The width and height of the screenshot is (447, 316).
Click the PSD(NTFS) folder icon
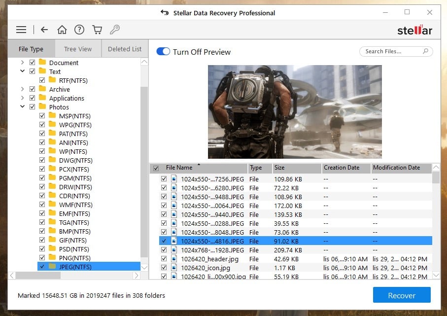(x=52, y=248)
